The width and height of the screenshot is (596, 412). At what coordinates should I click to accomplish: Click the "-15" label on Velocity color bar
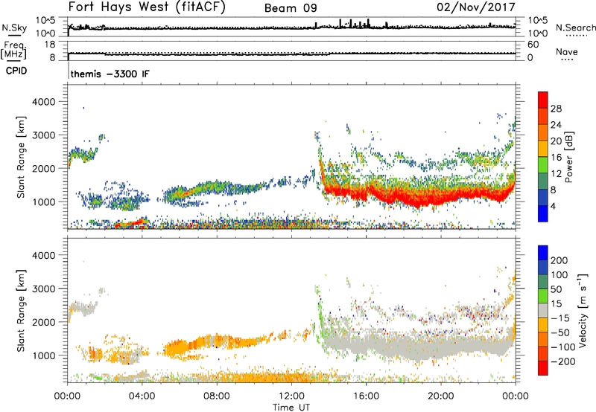[x=560, y=318]
